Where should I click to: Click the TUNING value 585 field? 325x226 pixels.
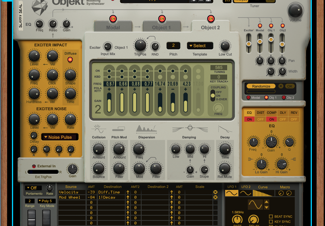pyautogui.click(x=219, y=67)
